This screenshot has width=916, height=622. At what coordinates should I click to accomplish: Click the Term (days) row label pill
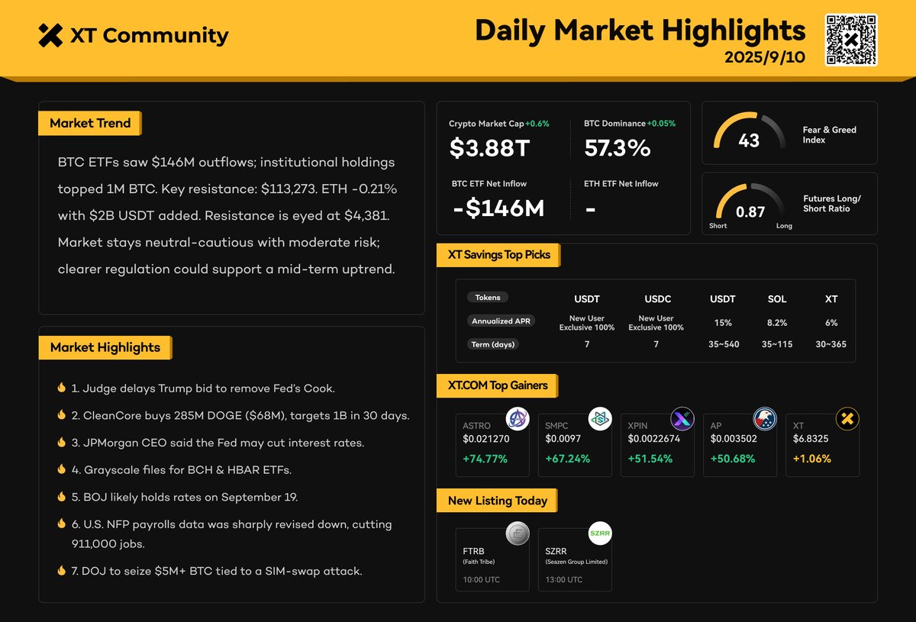(493, 344)
